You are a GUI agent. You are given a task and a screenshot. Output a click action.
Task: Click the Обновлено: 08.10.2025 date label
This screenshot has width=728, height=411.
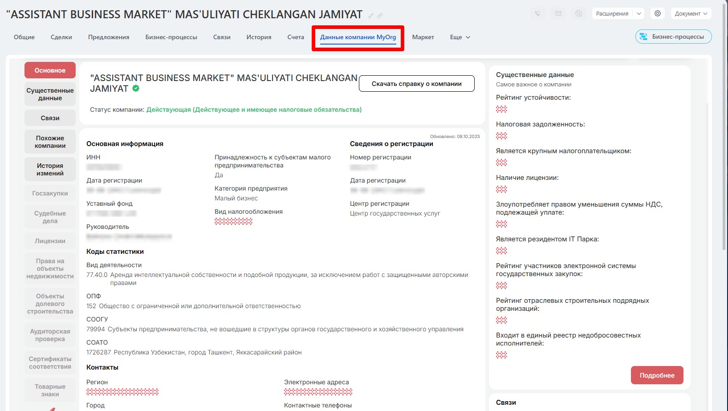(455, 137)
